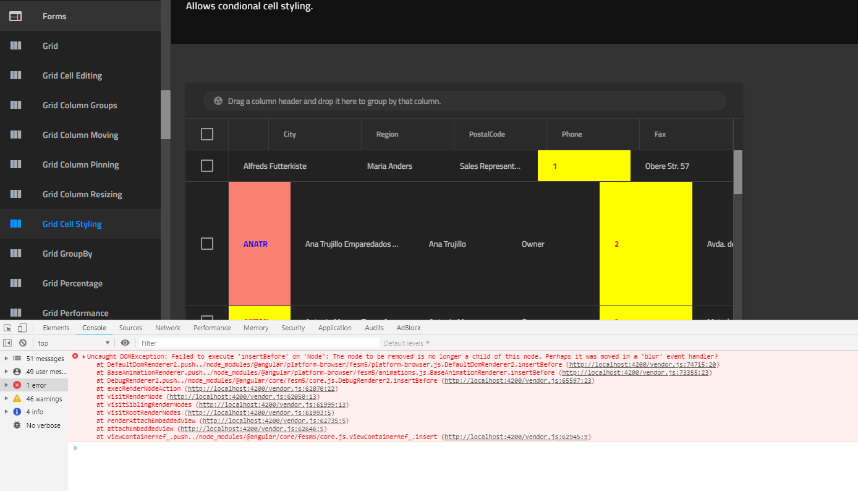Check the Alfreds Futterkiste row checkbox
This screenshot has width=858, height=491.
point(206,165)
